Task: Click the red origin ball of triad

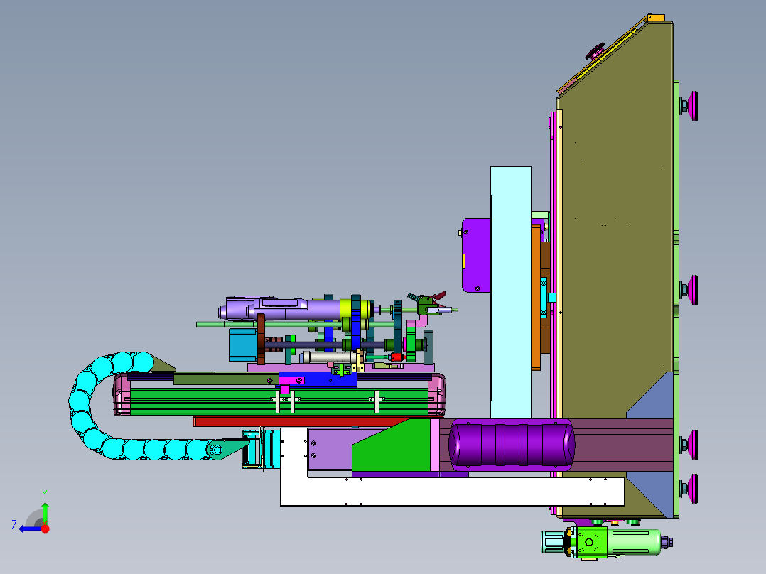Action: tap(45, 529)
